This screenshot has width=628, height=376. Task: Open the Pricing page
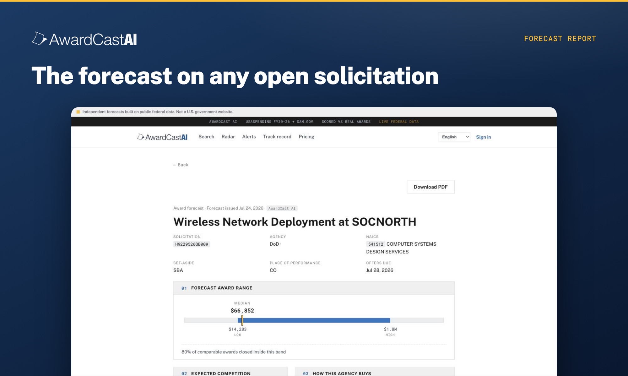(306, 137)
